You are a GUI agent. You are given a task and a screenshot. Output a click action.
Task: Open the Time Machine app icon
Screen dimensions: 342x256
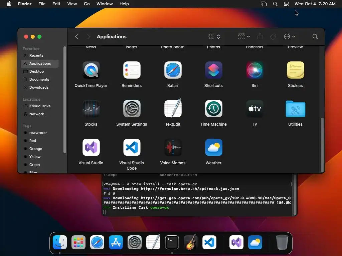pos(213,109)
